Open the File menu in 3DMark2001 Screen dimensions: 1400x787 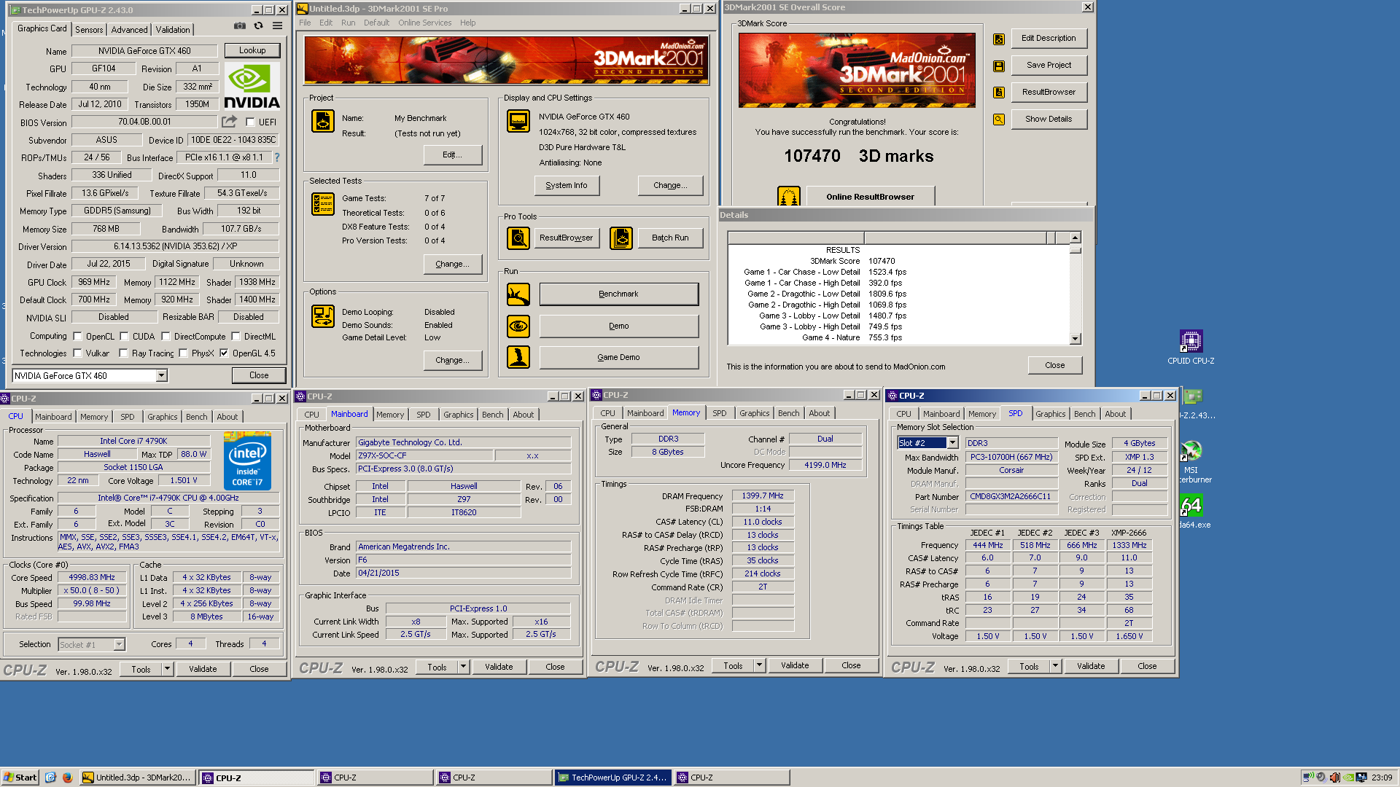305,23
